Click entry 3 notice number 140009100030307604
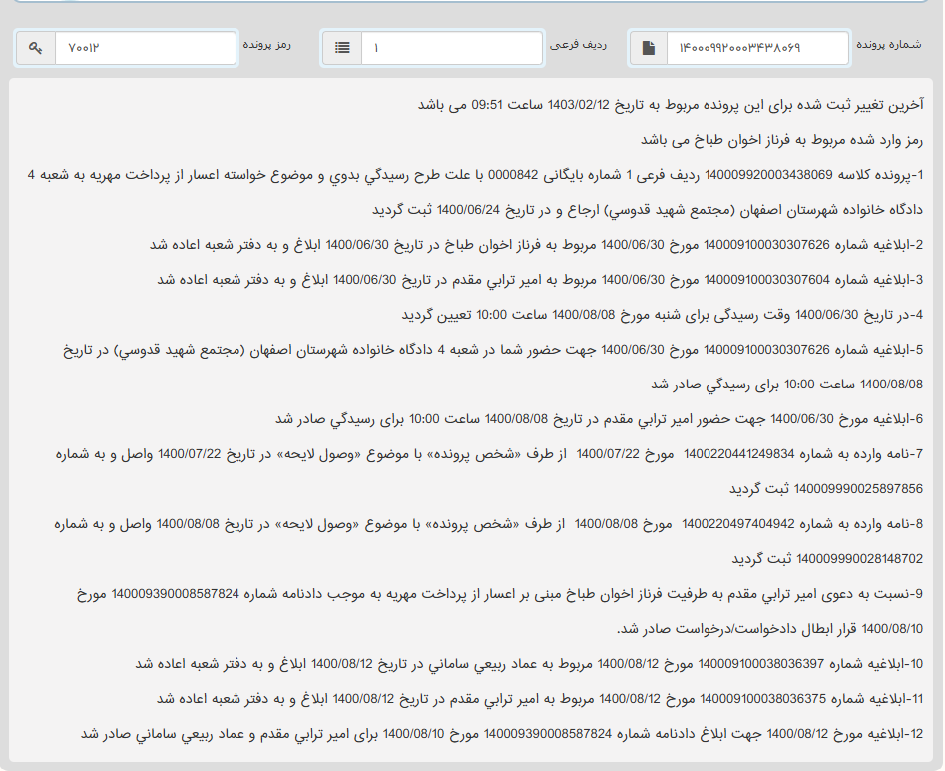 coord(542,280)
